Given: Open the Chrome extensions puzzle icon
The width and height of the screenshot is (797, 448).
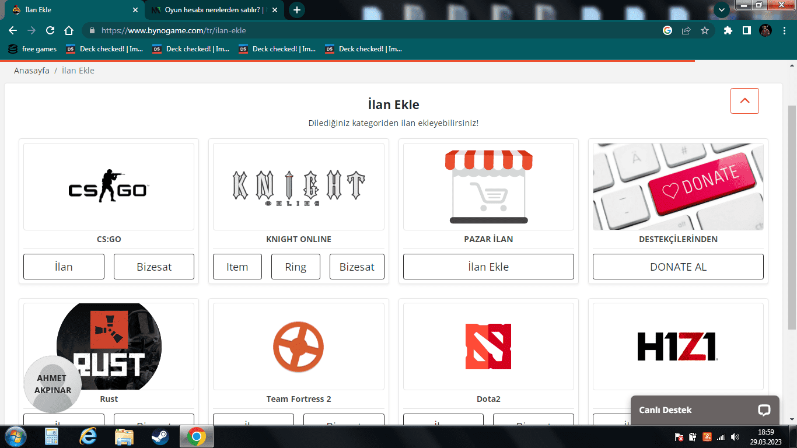Looking at the screenshot, I should [x=728, y=30].
